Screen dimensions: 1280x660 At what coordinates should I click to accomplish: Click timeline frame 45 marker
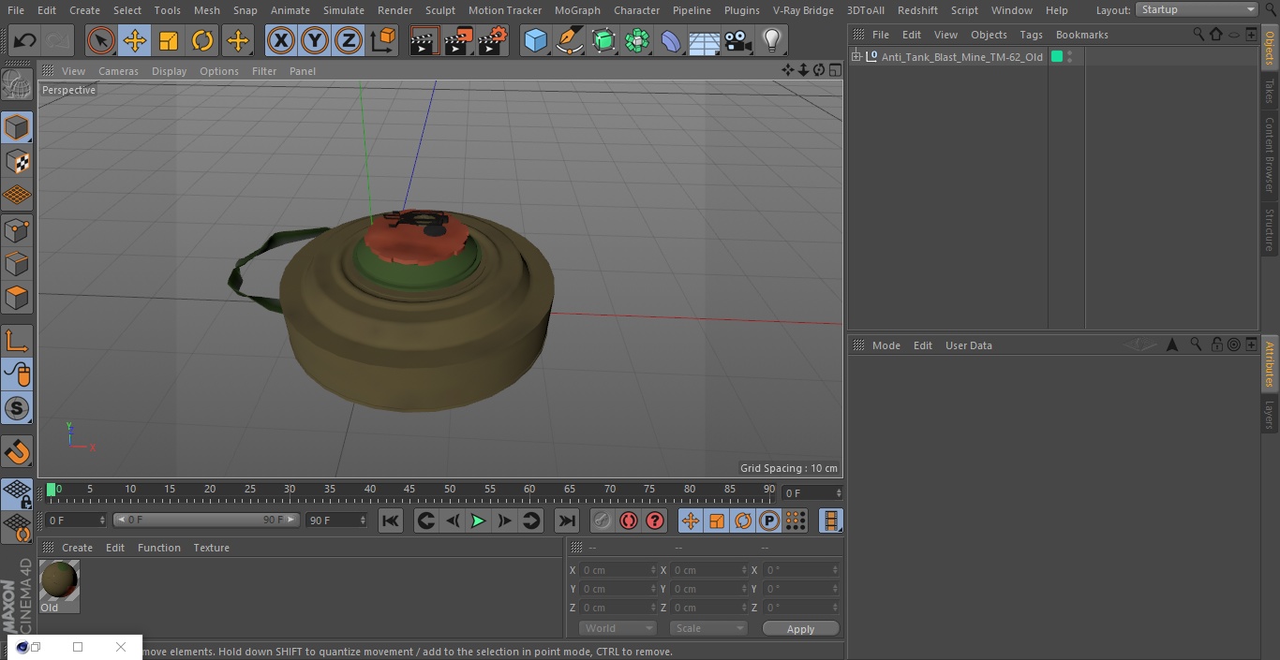(x=409, y=489)
